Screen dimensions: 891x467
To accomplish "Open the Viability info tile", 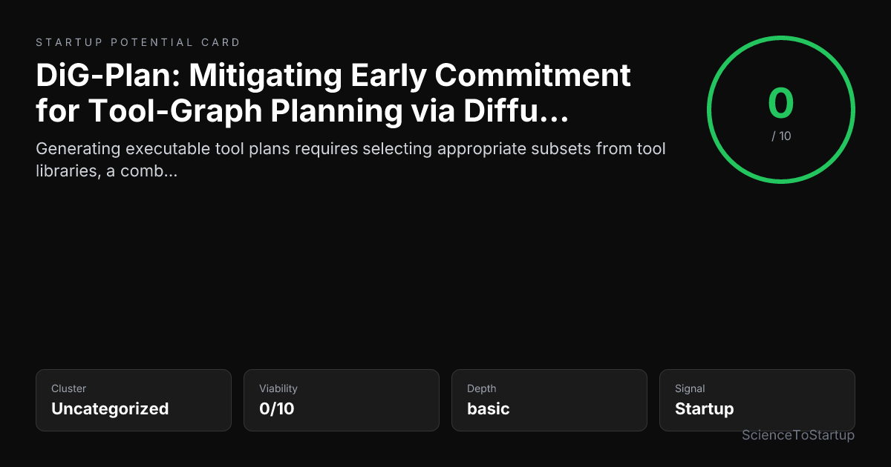I will (x=342, y=400).
